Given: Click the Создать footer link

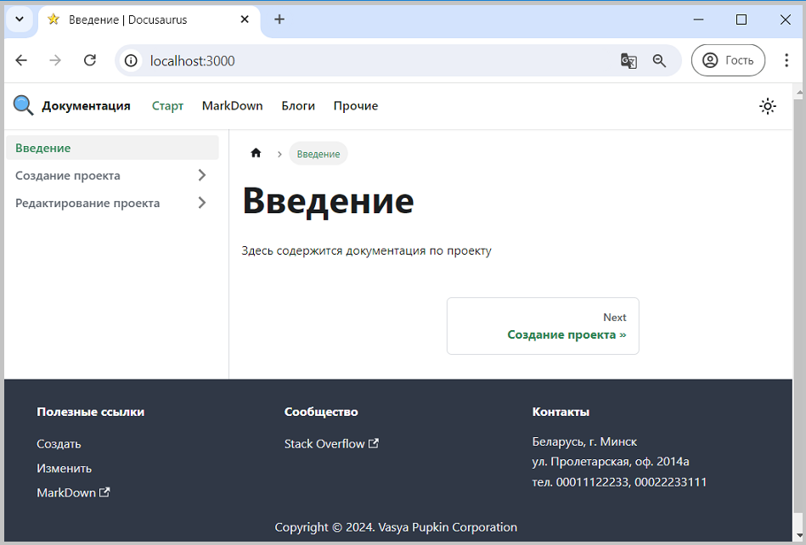Looking at the screenshot, I should [59, 444].
